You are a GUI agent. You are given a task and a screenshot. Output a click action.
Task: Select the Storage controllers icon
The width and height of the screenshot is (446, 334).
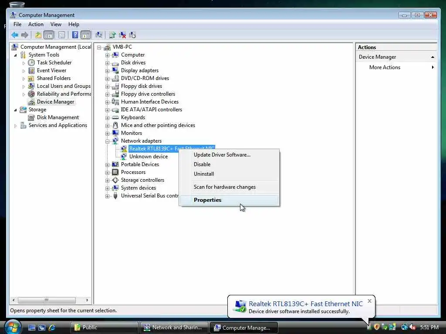tap(115, 180)
